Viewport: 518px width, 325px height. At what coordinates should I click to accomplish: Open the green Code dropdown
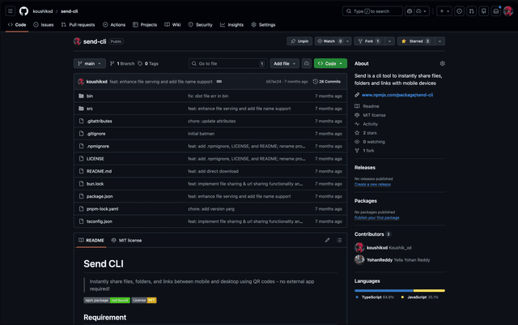click(330, 63)
